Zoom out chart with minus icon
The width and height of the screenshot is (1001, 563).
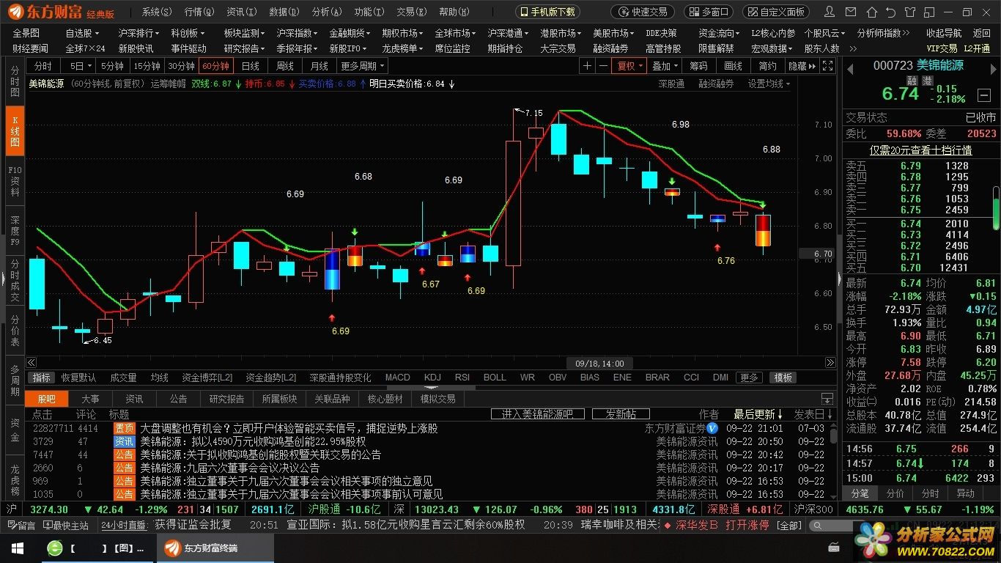pos(602,65)
